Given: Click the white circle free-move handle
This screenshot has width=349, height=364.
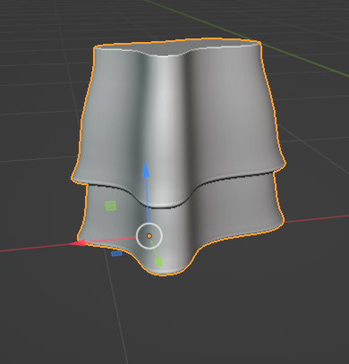Looking at the screenshot, I should [149, 236].
